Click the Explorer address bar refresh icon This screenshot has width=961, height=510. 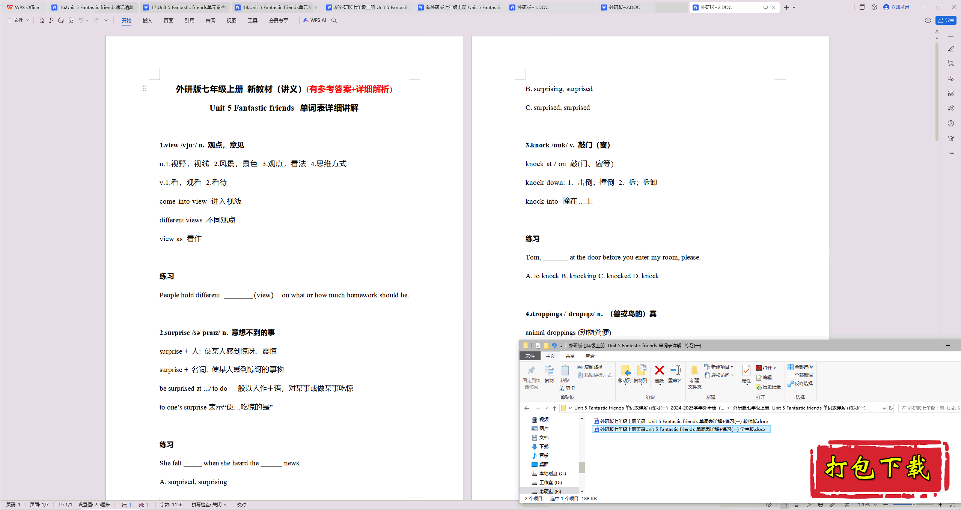pos(890,408)
